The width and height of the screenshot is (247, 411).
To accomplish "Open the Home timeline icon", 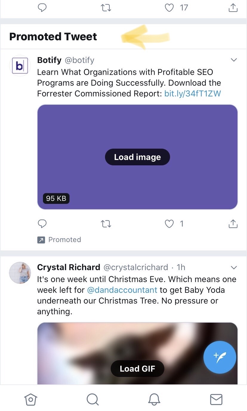I will (31, 399).
